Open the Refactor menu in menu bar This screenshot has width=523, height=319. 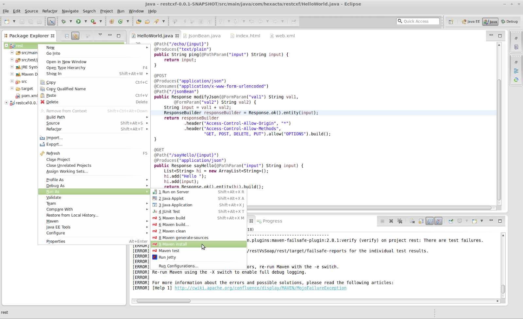[x=50, y=11]
